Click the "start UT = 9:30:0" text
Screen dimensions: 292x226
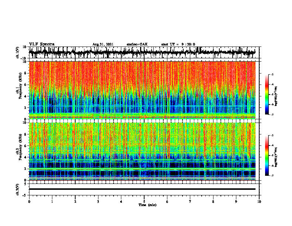click(x=178, y=44)
